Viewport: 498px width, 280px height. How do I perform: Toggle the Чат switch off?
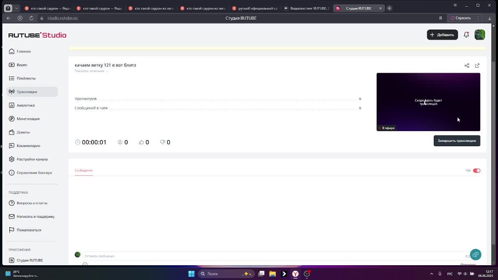point(477,170)
